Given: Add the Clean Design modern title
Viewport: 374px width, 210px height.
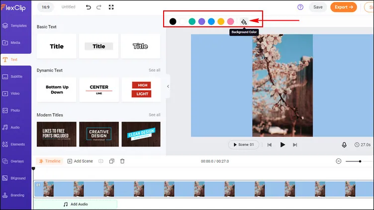Looking at the screenshot, I should coord(141,134).
